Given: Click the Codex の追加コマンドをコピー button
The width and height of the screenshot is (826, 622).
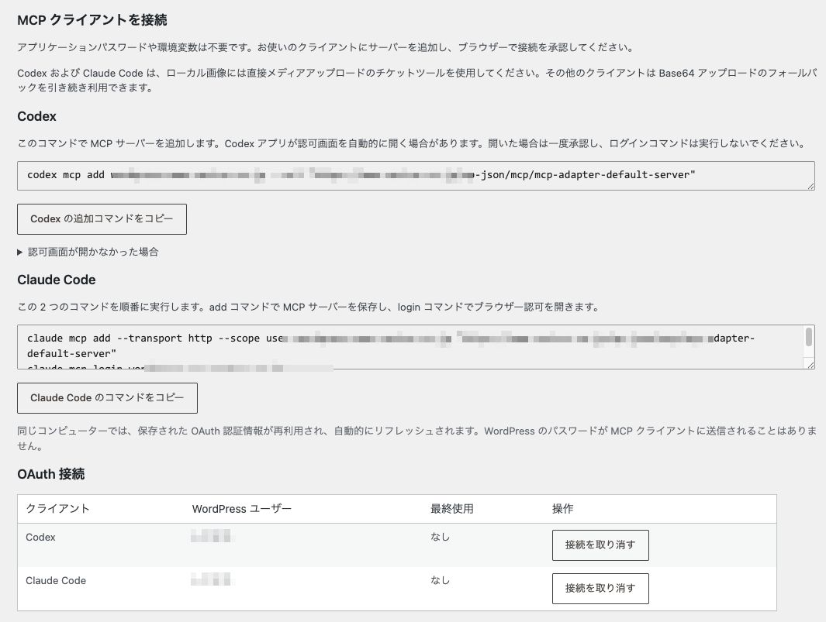Looking at the screenshot, I should [x=102, y=219].
